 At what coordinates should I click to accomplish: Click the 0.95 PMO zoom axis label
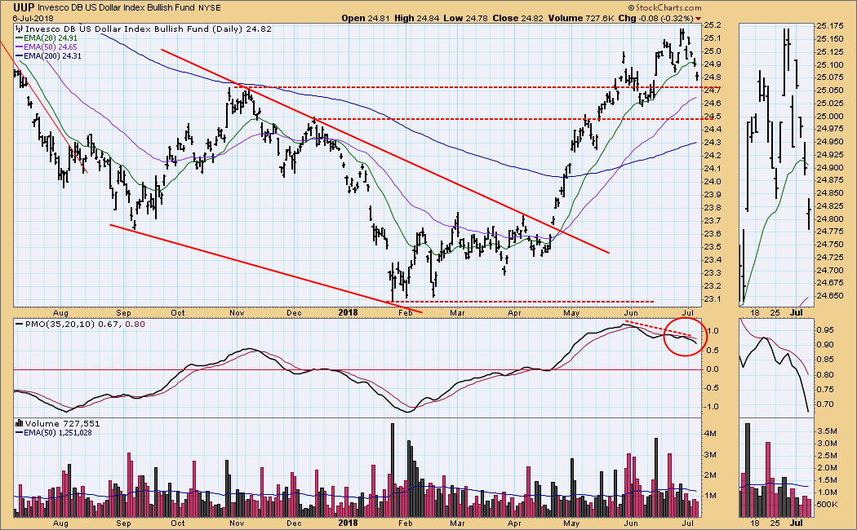coord(824,329)
